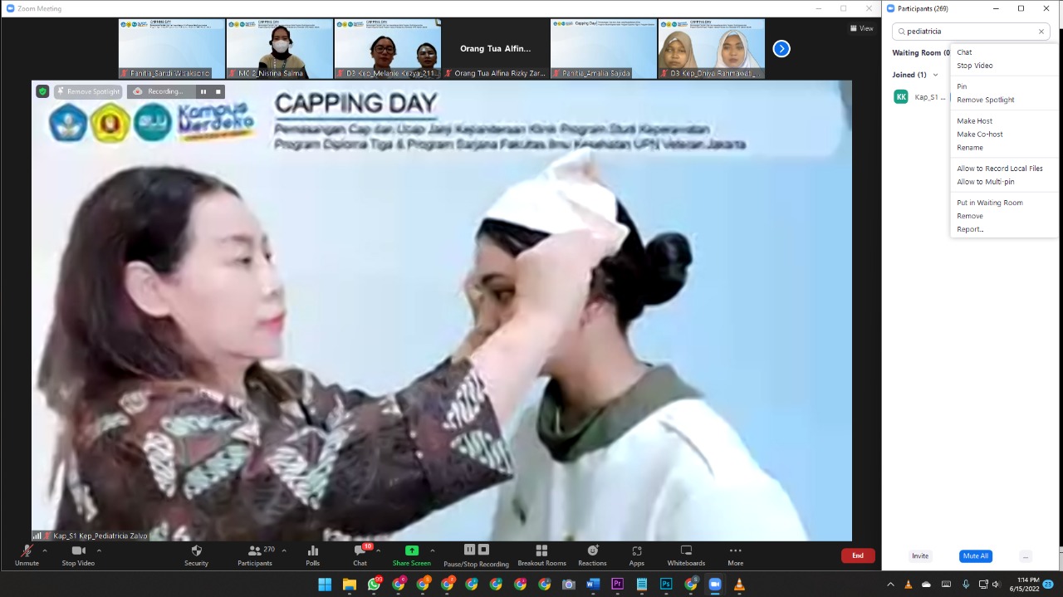Open the View layout dropdown
The height and width of the screenshot is (597, 1063).
861,28
